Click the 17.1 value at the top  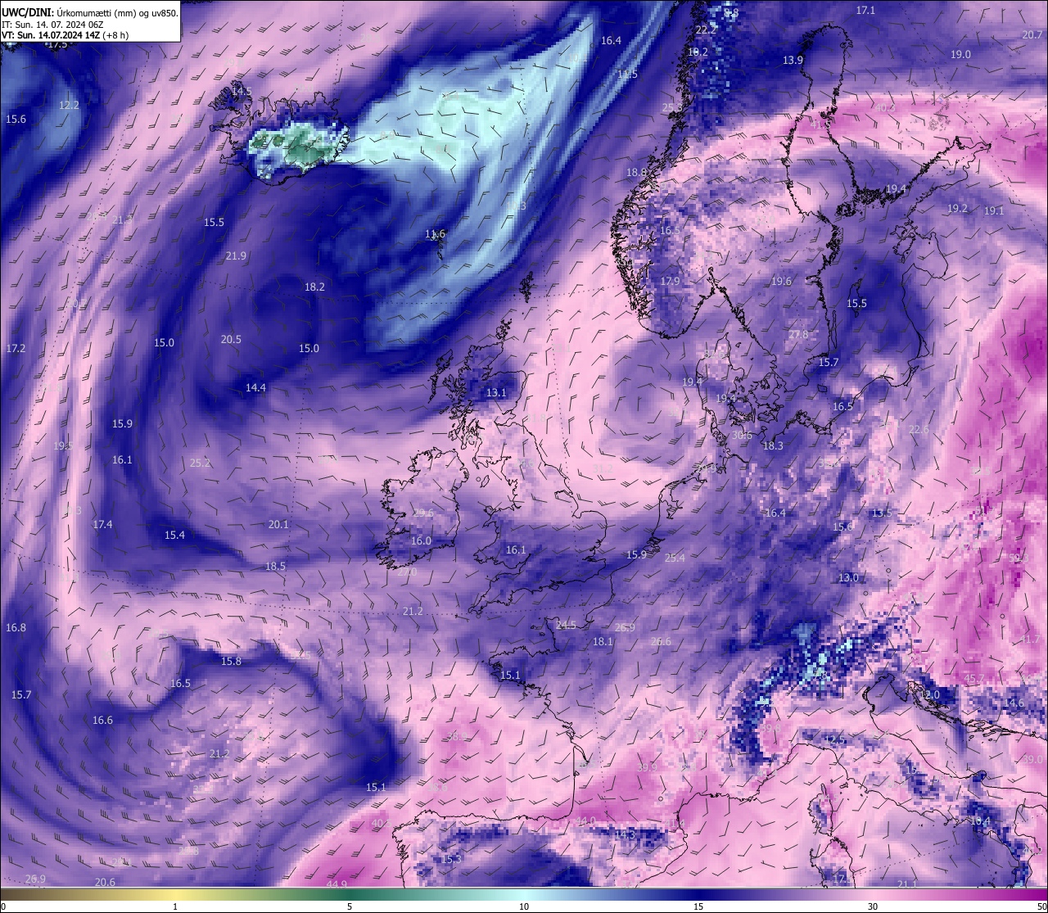coord(865,10)
